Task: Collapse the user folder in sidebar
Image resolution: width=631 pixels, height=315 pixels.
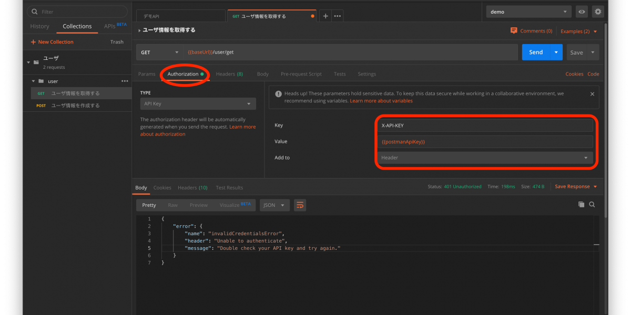Action: [x=34, y=81]
